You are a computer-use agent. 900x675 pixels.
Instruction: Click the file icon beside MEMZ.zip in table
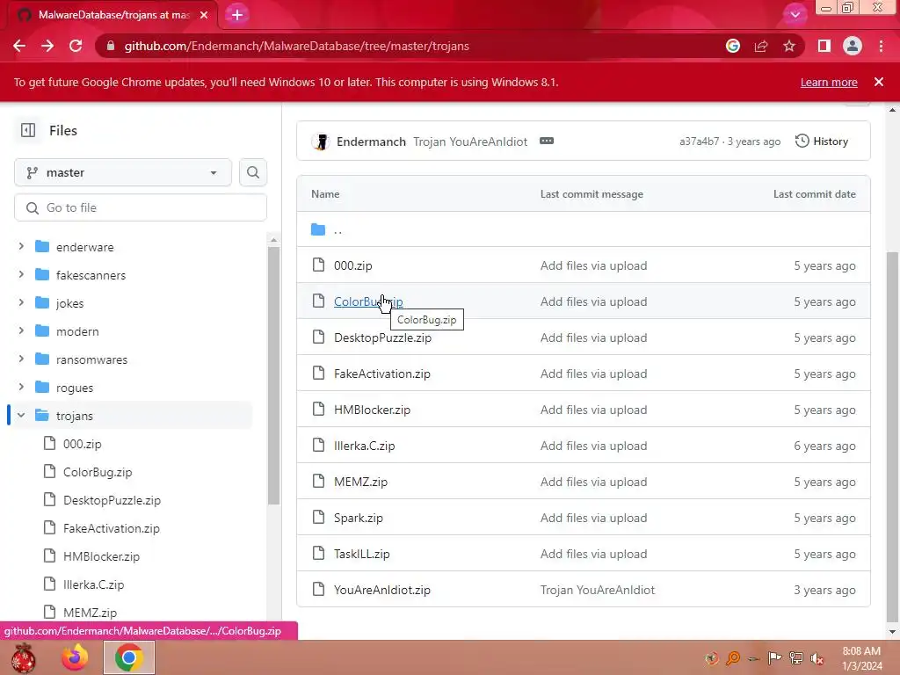point(318,481)
